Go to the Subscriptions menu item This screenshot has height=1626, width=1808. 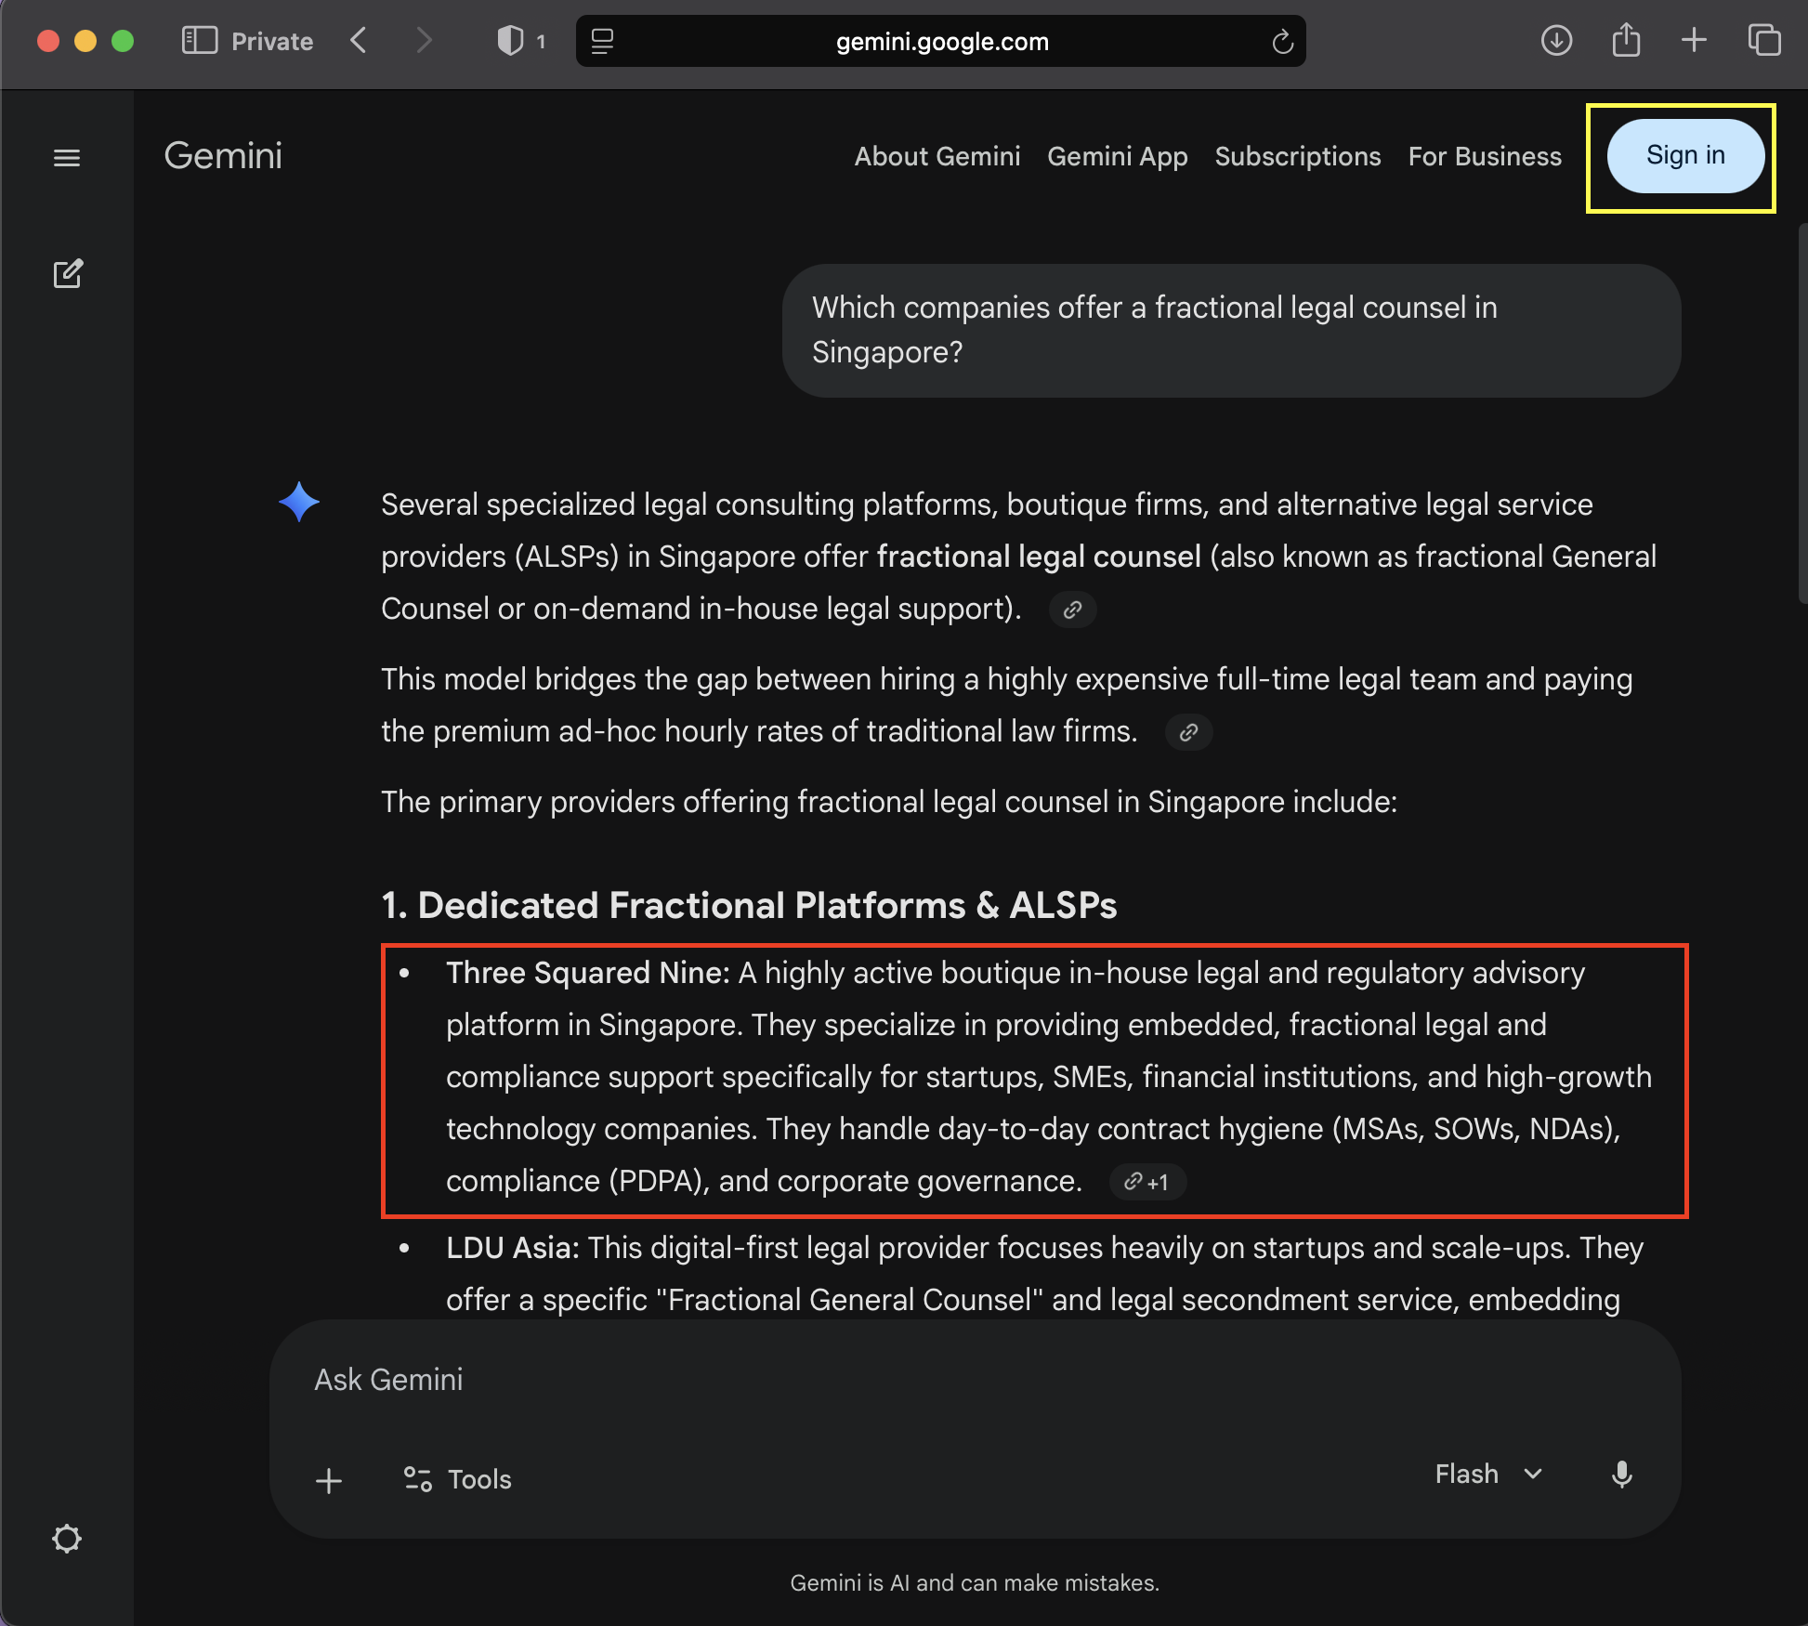[x=1298, y=156]
